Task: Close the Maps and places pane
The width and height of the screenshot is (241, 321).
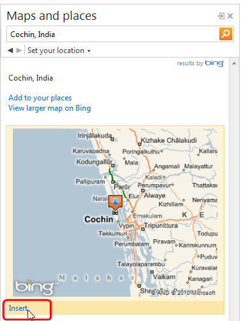Action: point(230,16)
